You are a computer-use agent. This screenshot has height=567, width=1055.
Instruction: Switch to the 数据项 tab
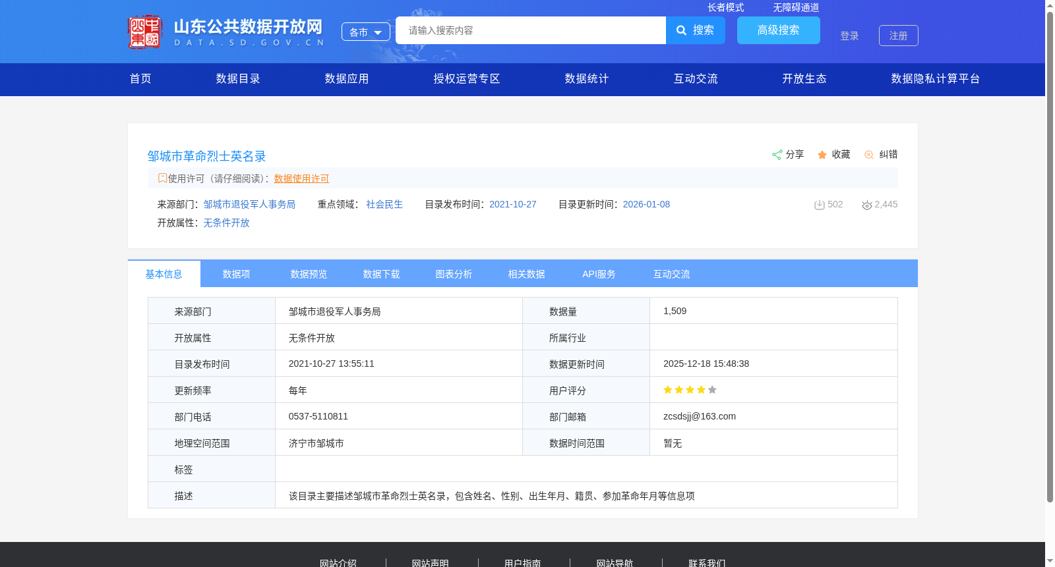click(x=237, y=274)
